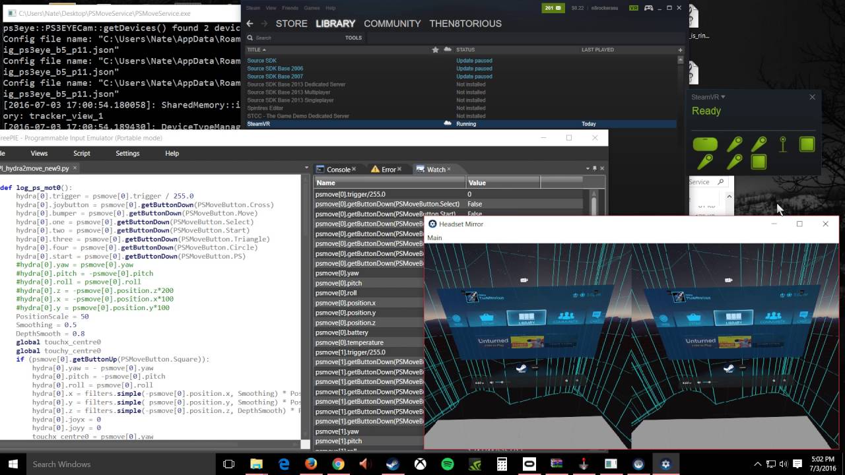Screen dimensions: 845x475
Task: Select Spintires Editor in library list
Action: (265, 108)
